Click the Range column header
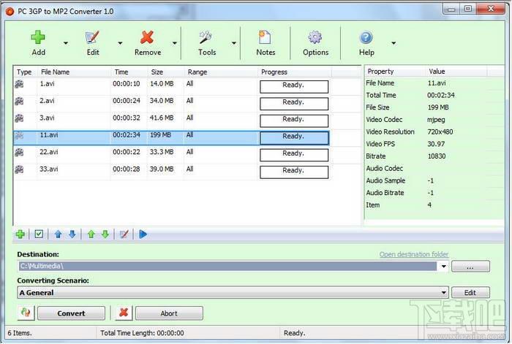This screenshot has height=344, width=512. tap(221, 72)
